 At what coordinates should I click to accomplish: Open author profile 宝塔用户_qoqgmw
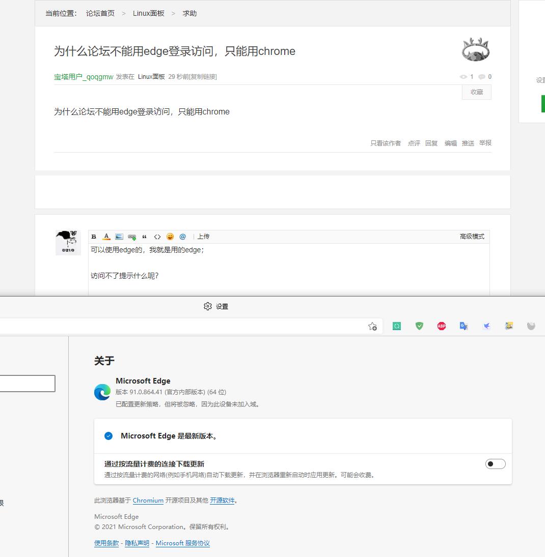(84, 77)
